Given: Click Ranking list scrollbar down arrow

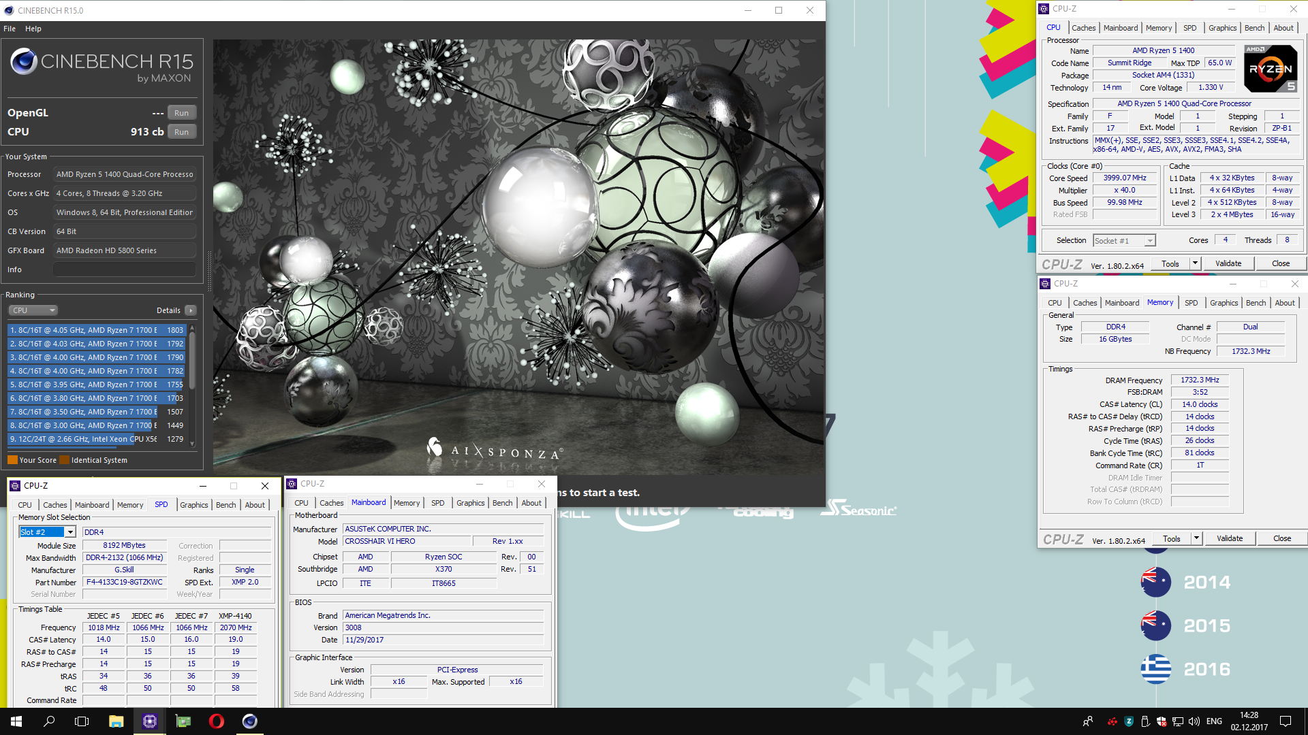Looking at the screenshot, I should [x=192, y=443].
